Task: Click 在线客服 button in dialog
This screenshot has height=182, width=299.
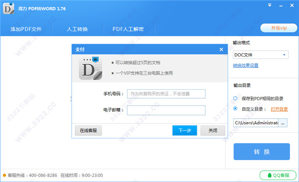Action: coord(88,130)
